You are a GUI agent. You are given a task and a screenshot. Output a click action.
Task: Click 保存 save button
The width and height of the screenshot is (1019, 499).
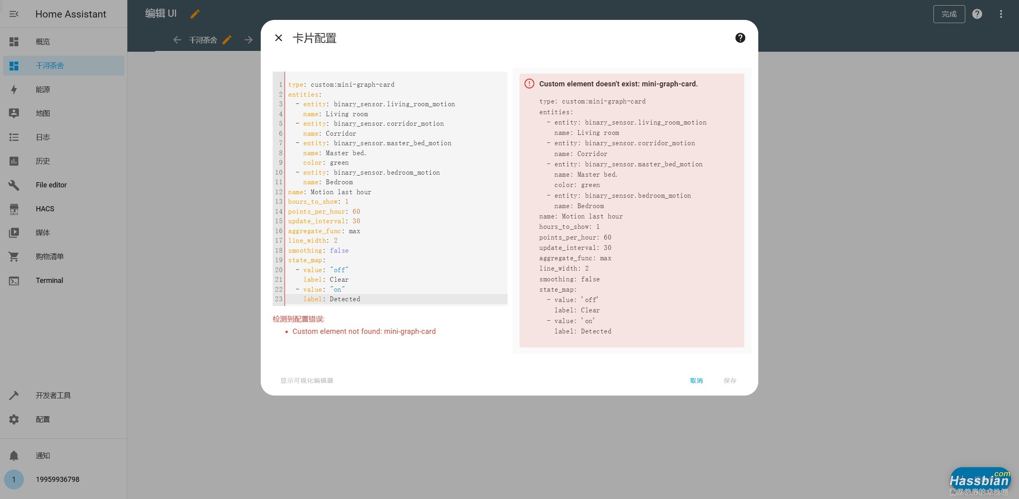(x=730, y=381)
